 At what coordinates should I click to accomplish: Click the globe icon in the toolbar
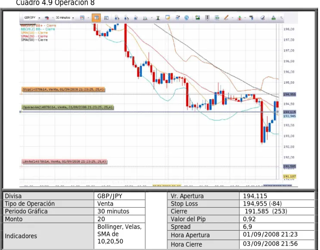point(186,18)
